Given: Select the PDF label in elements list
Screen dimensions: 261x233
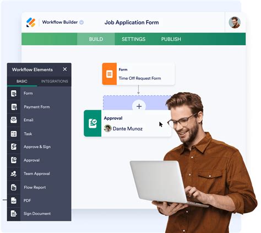Looking at the screenshot, I should point(27,201).
